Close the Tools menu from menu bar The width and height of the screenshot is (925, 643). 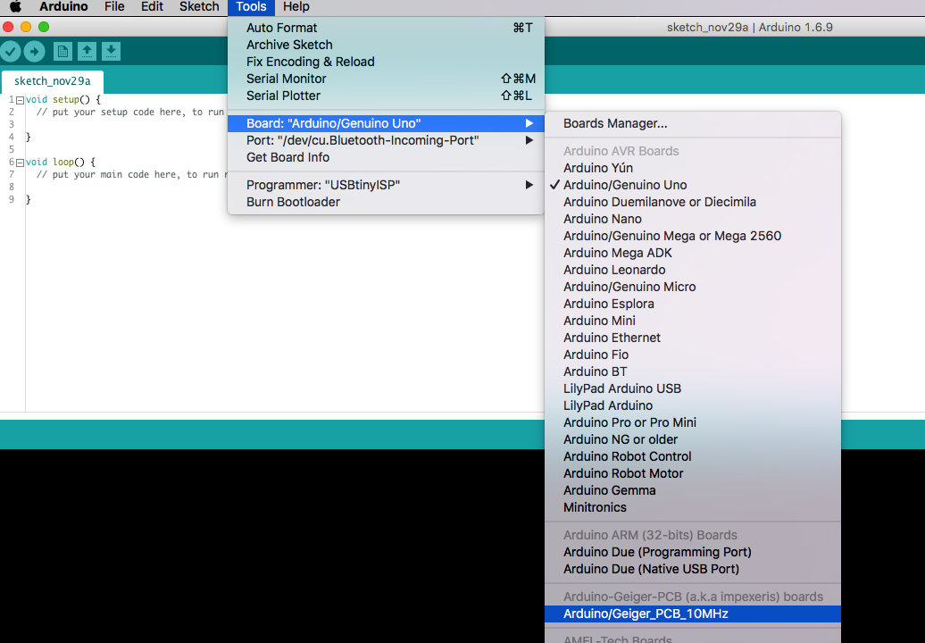(251, 6)
